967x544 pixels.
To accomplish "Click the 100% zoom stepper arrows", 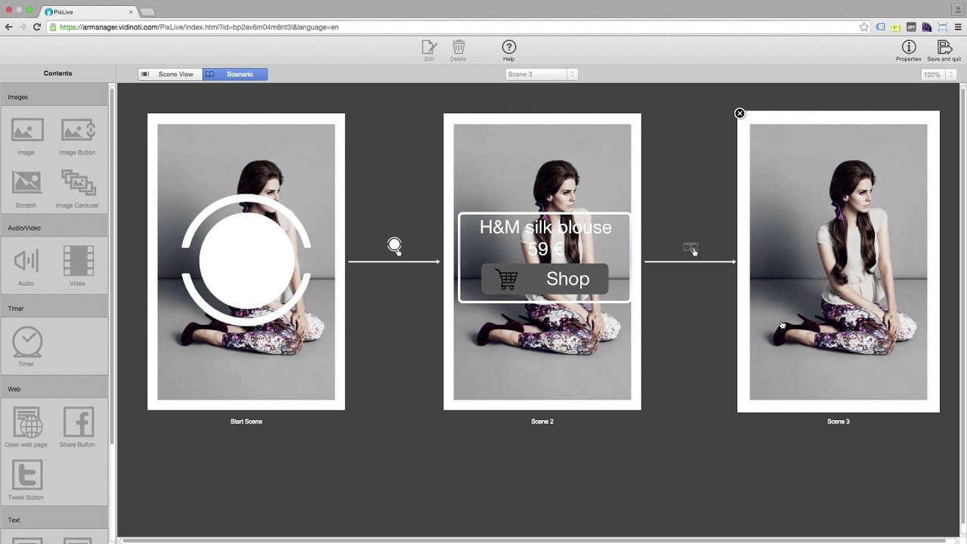I will click(x=951, y=75).
